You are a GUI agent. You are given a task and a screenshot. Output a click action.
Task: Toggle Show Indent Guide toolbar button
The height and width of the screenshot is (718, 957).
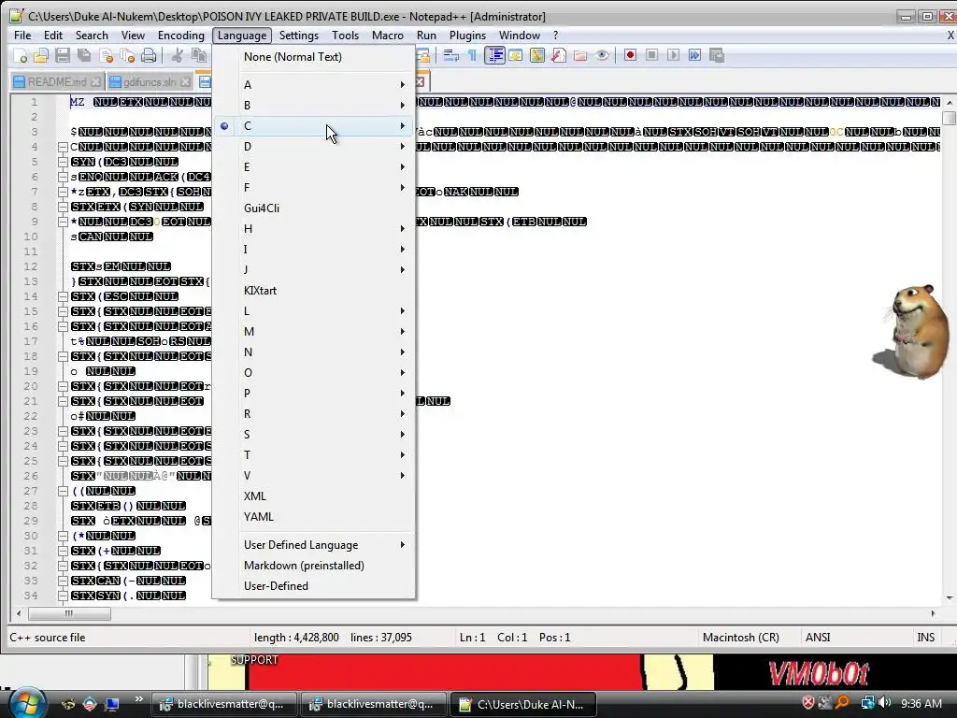coord(494,56)
